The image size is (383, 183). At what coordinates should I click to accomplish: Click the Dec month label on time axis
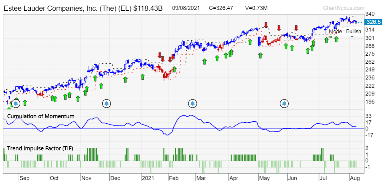point(115,178)
